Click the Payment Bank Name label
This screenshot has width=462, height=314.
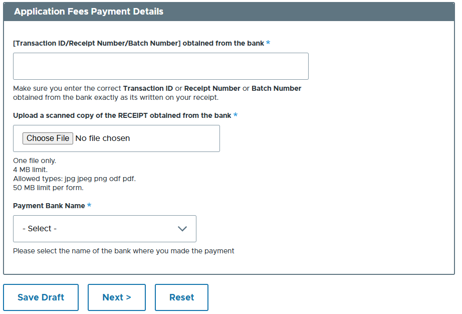click(48, 205)
